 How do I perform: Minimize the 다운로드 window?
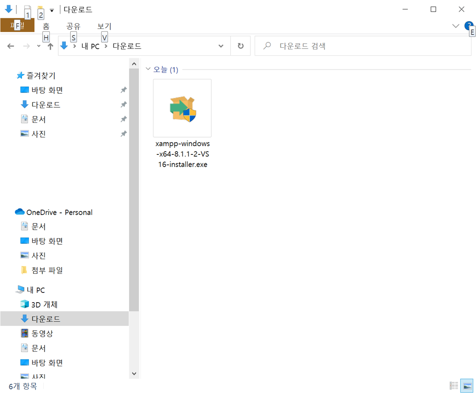click(x=405, y=9)
